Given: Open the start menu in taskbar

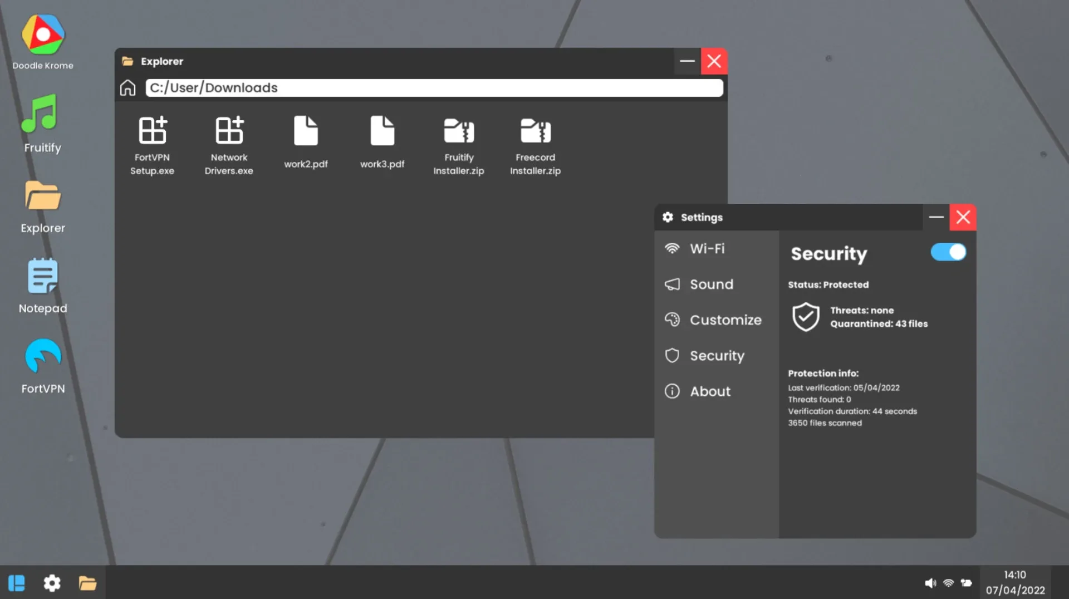Looking at the screenshot, I should [x=17, y=583].
